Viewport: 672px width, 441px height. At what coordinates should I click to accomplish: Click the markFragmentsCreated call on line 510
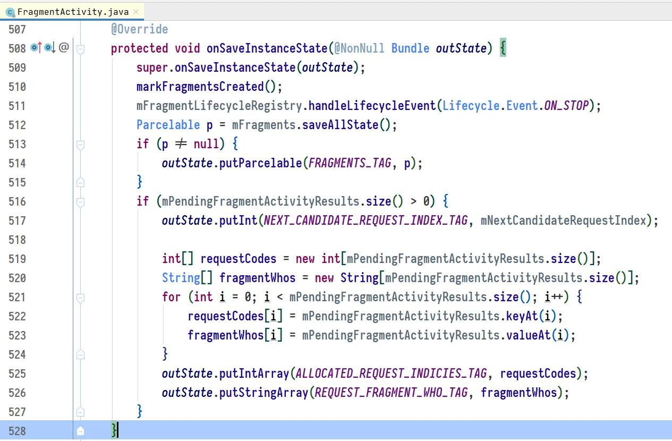[x=200, y=87]
